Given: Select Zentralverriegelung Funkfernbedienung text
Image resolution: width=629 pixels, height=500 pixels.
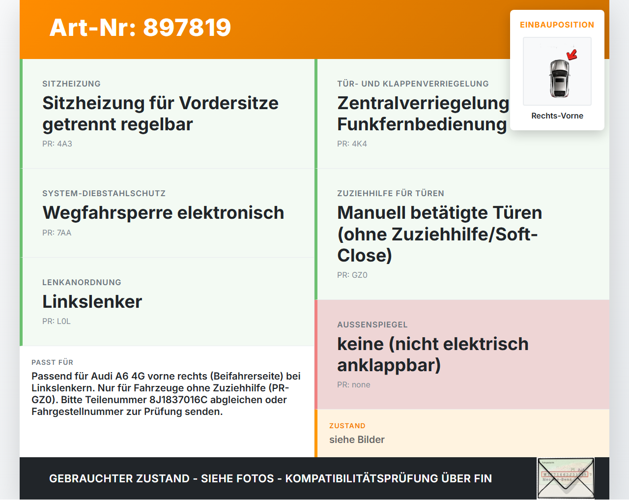Looking at the screenshot, I should (x=423, y=114).
